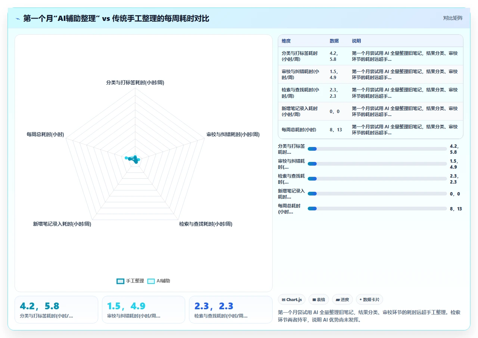Click the 检索与查找 progress bar
The image size is (478, 338).
coord(377,179)
